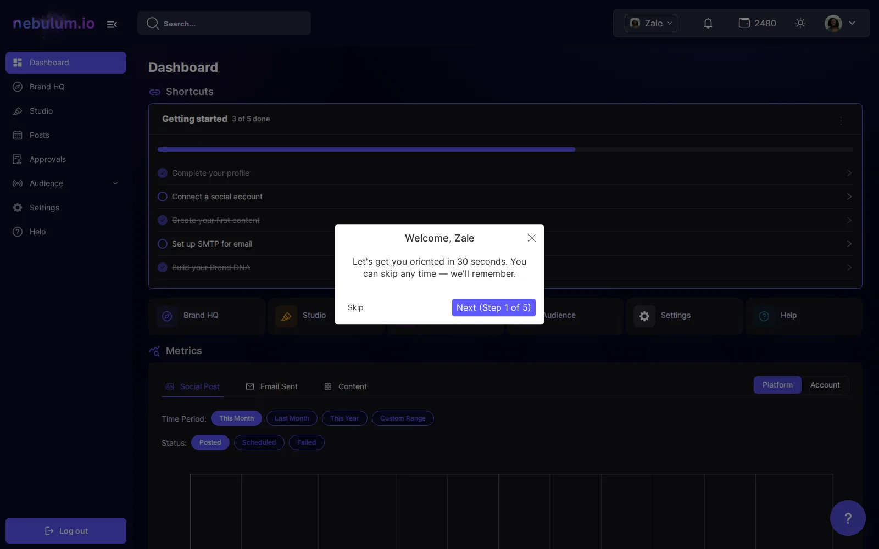
Task: Collapse the sidebar menu icon
Action: click(x=112, y=24)
